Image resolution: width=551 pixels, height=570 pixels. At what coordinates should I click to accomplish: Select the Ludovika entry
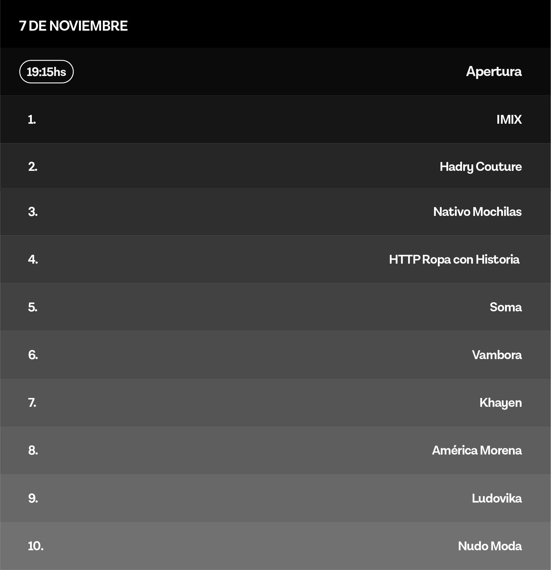[497, 498]
